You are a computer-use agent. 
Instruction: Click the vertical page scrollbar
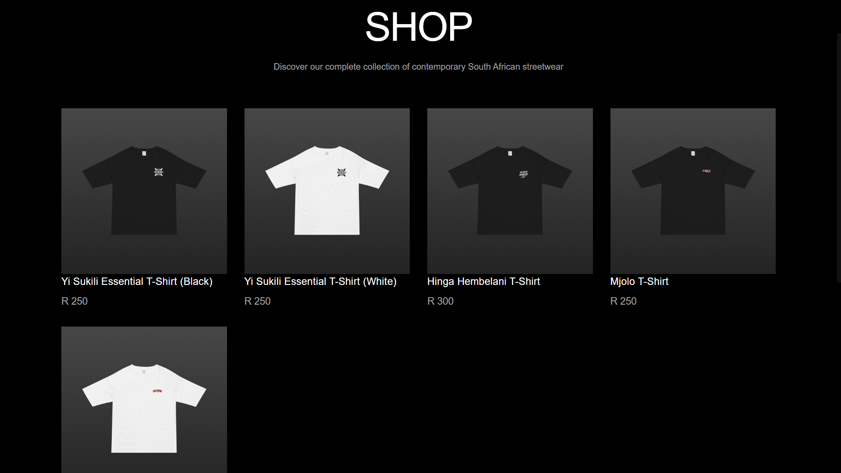839,158
